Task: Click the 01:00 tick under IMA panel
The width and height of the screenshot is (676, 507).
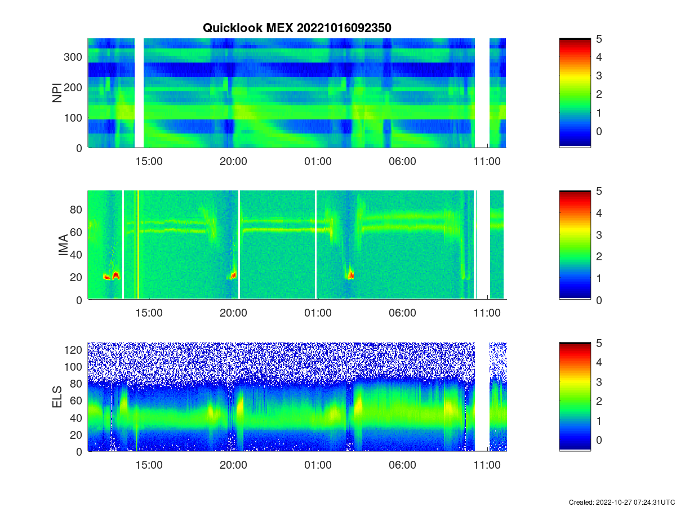Action: (x=318, y=313)
